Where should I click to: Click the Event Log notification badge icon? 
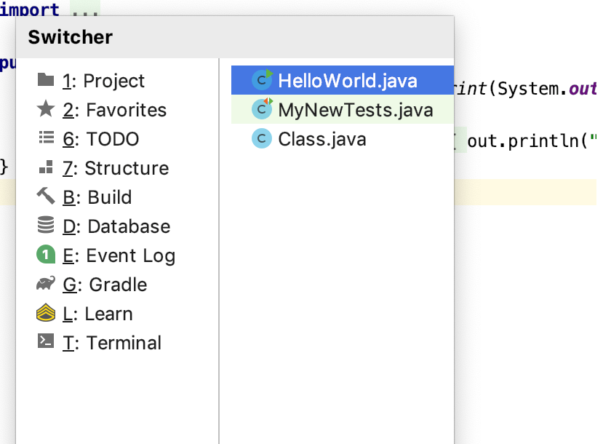[x=46, y=254]
